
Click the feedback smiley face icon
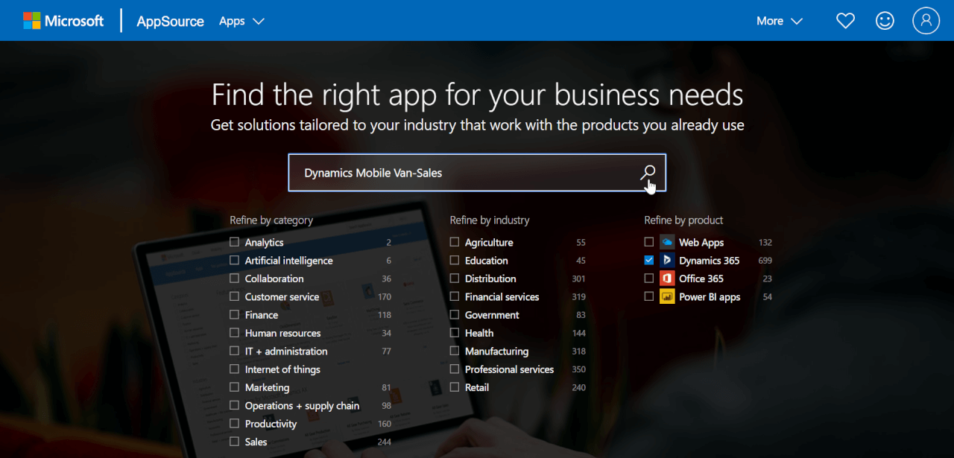pos(885,21)
